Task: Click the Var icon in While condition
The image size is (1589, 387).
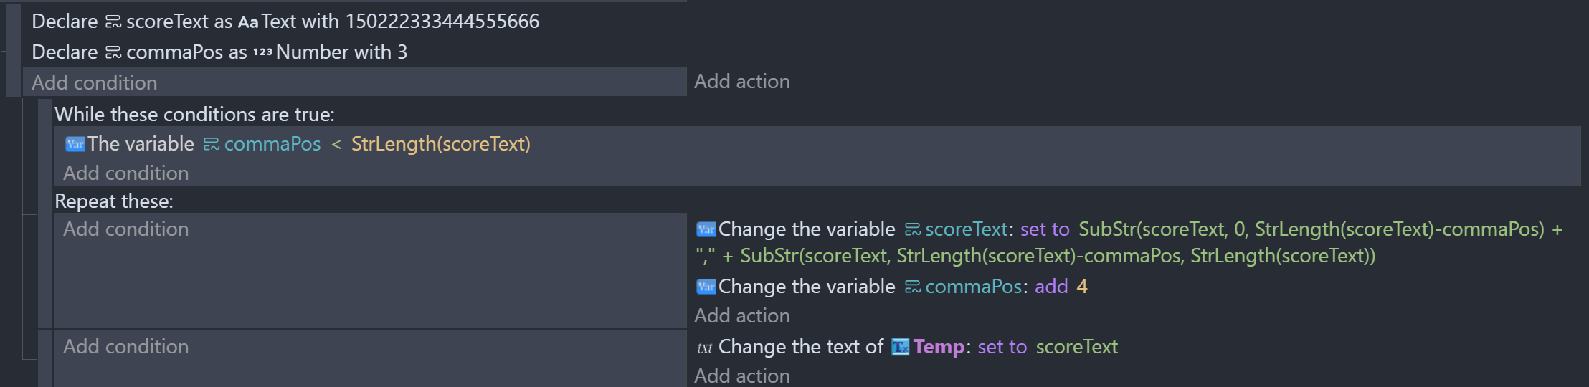Action: click(75, 144)
